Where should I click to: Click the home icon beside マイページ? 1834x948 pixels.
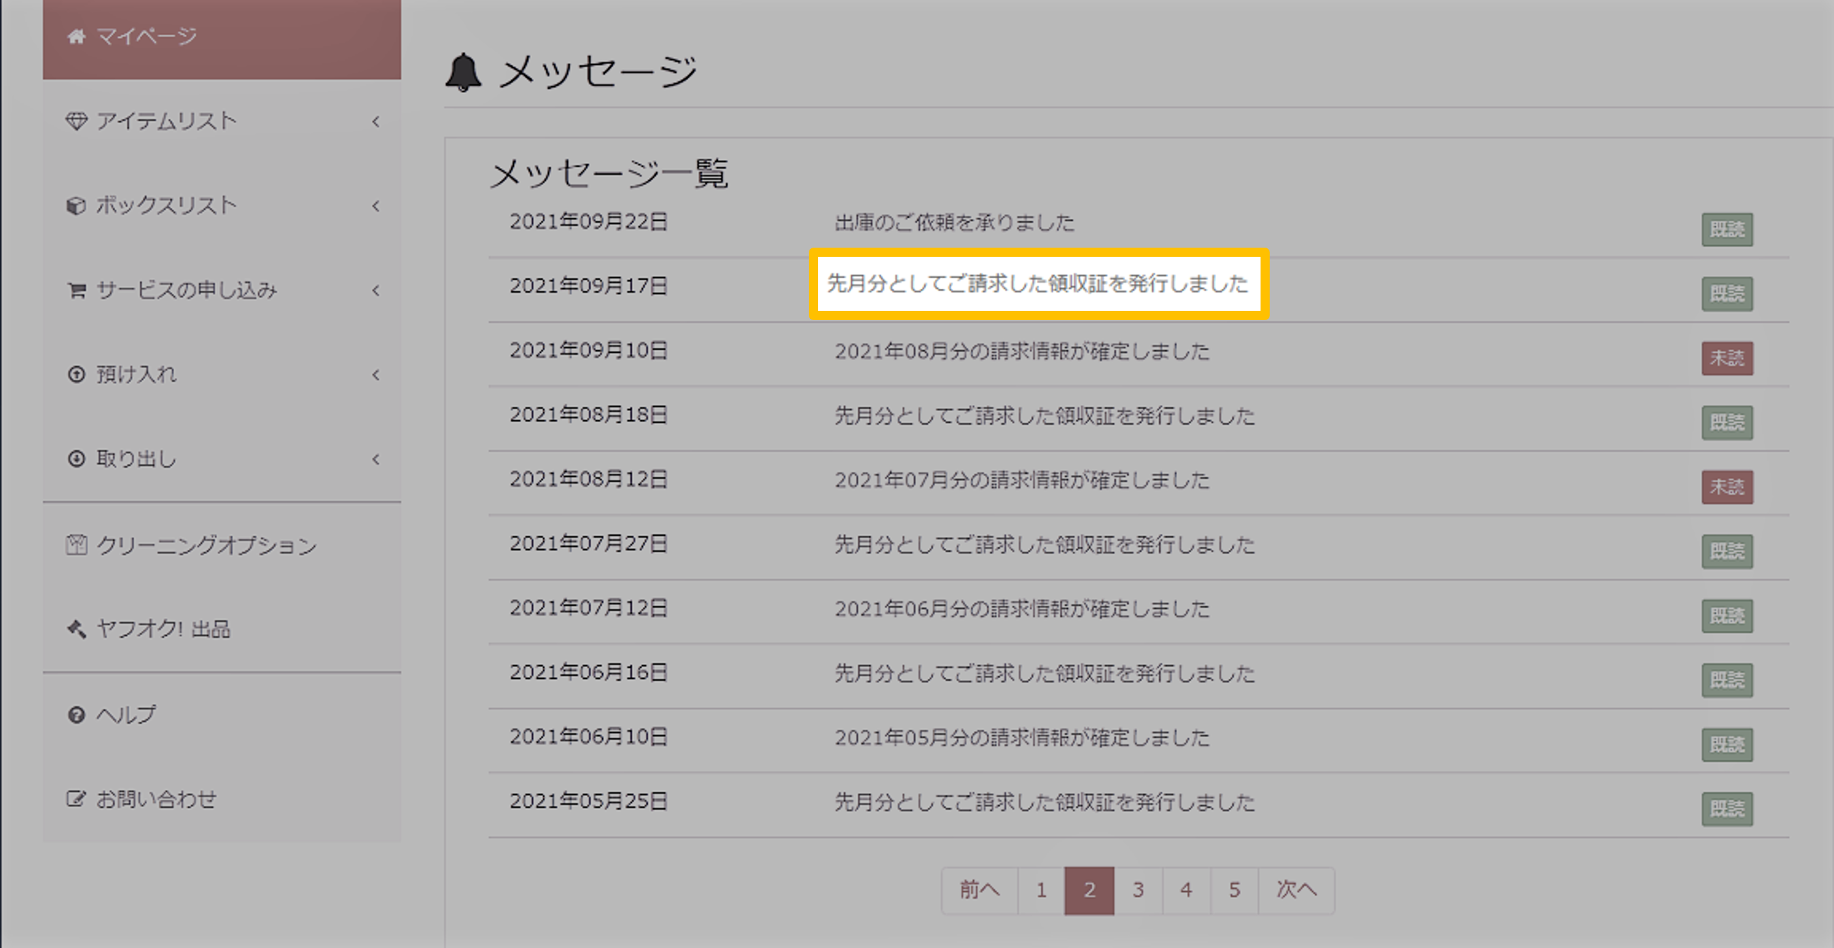tap(76, 37)
